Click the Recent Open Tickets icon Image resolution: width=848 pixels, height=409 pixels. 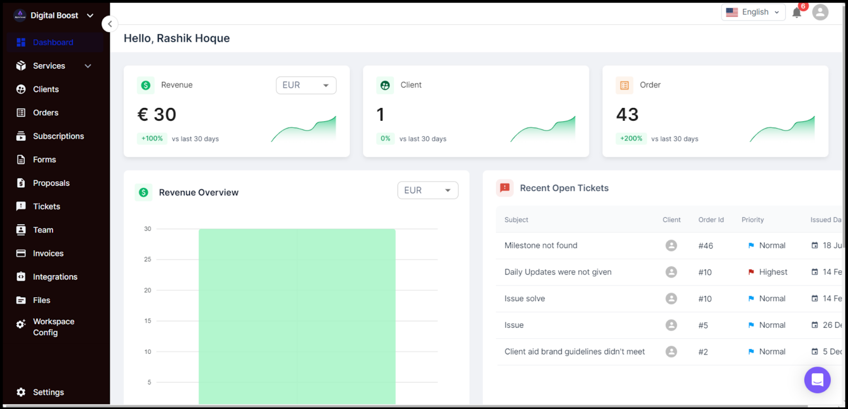pyautogui.click(x=505, y=188)
